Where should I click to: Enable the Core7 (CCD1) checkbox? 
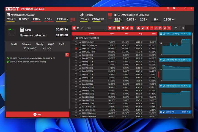[76, 78]
